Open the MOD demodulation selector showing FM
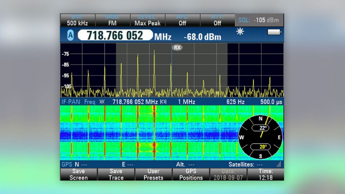 click(113, 20)
